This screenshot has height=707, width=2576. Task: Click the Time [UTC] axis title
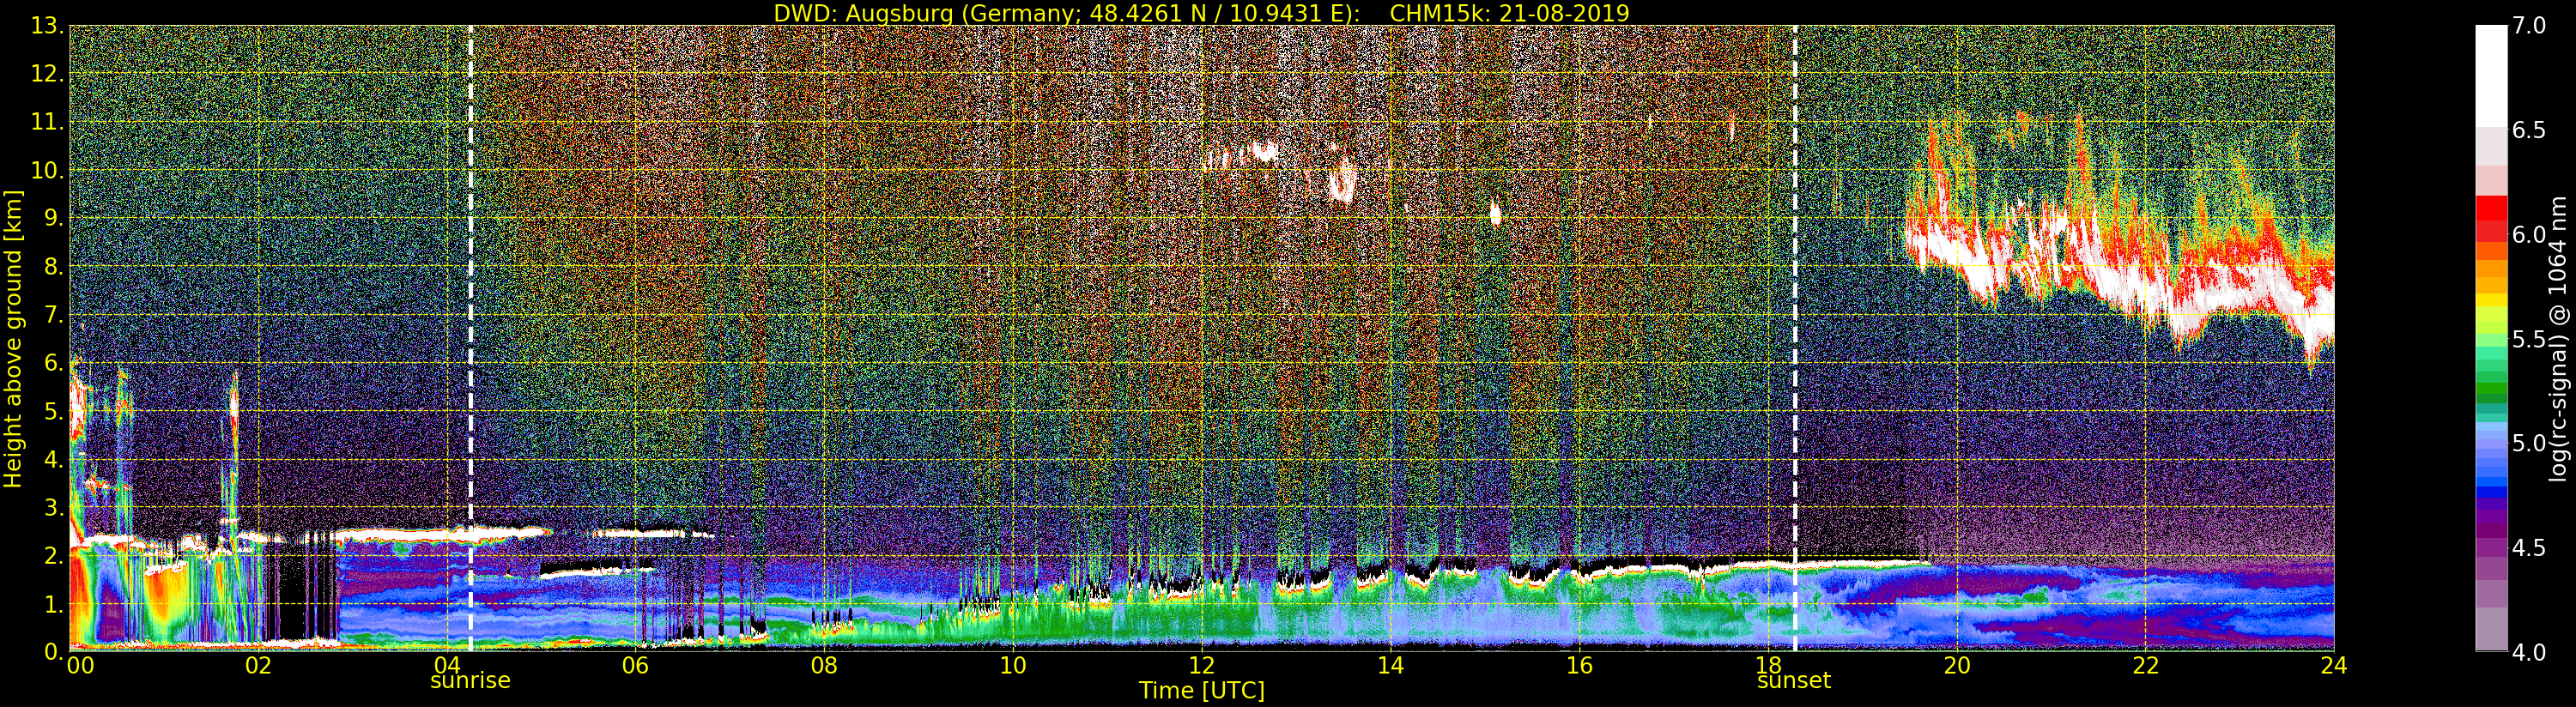[1201, 691]
